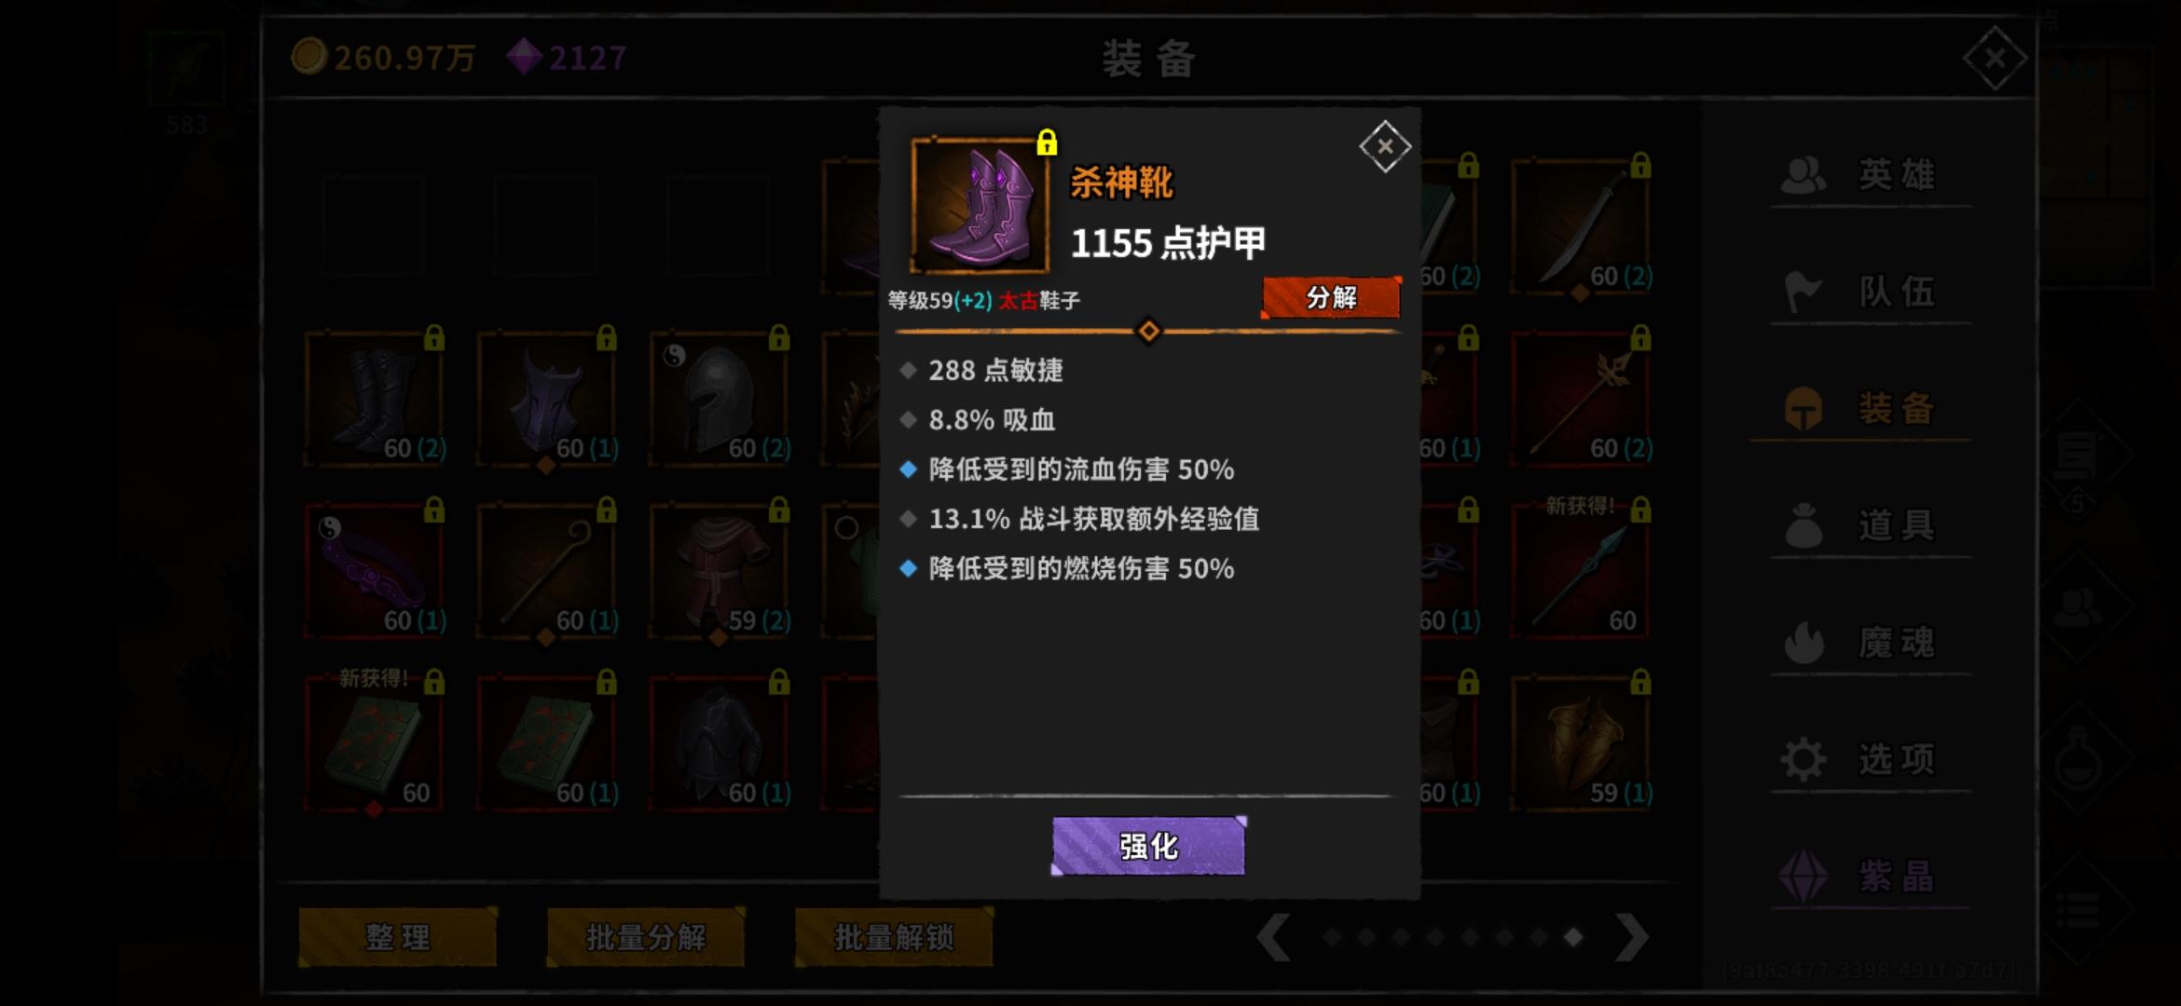Select the purple boots item thumbnail
Image resolution: width=2181 pixels, height=1006 pixels.
point(980,206)
